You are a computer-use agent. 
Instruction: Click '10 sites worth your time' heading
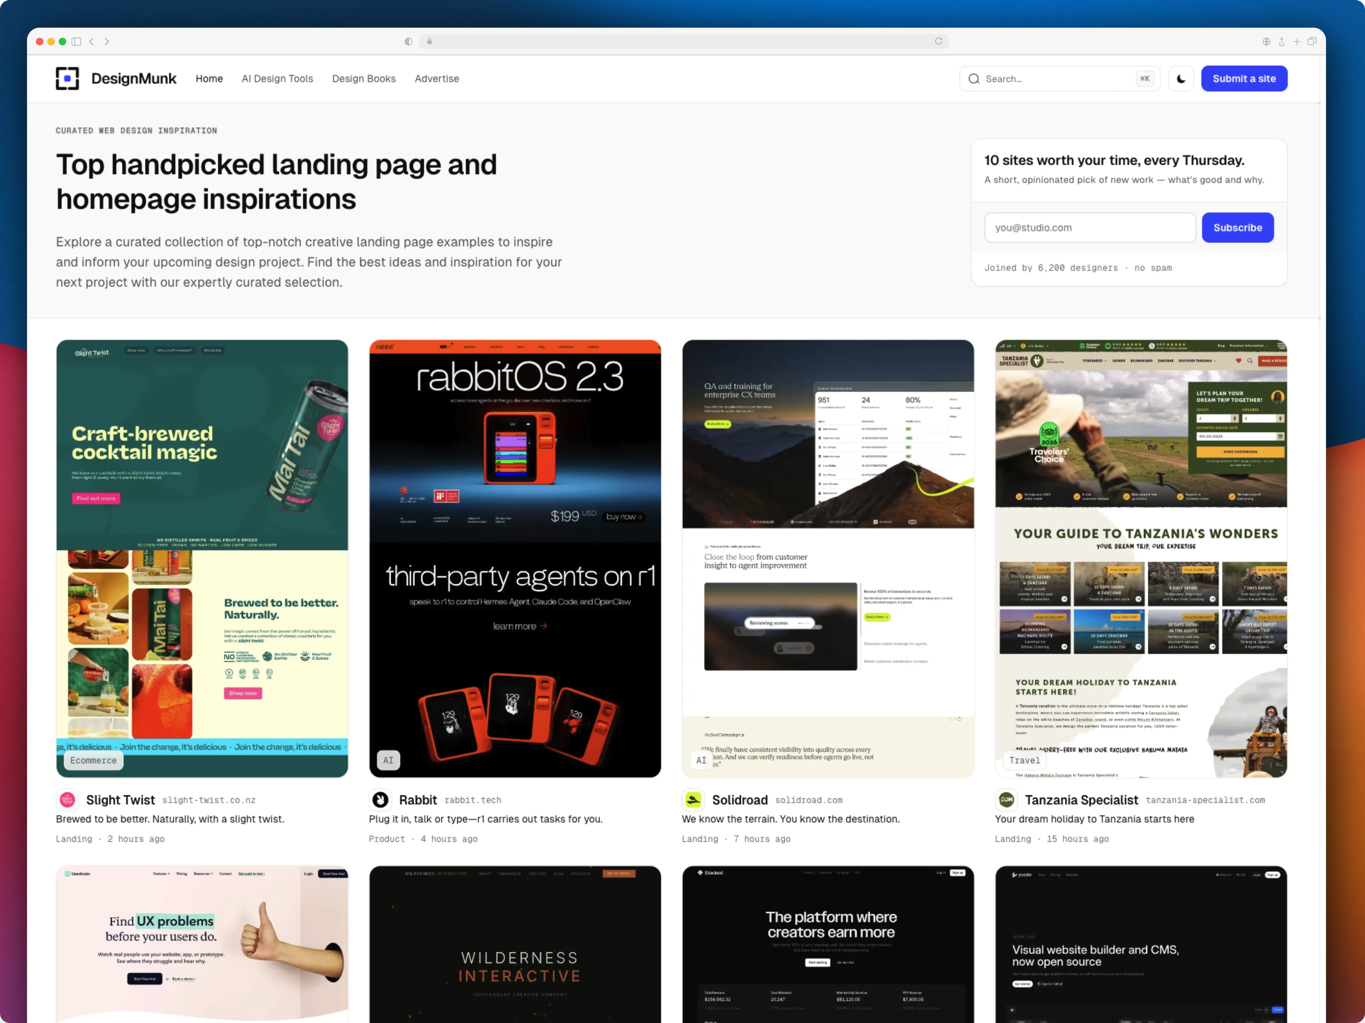pyautogui.click(x=1114, y=160)
